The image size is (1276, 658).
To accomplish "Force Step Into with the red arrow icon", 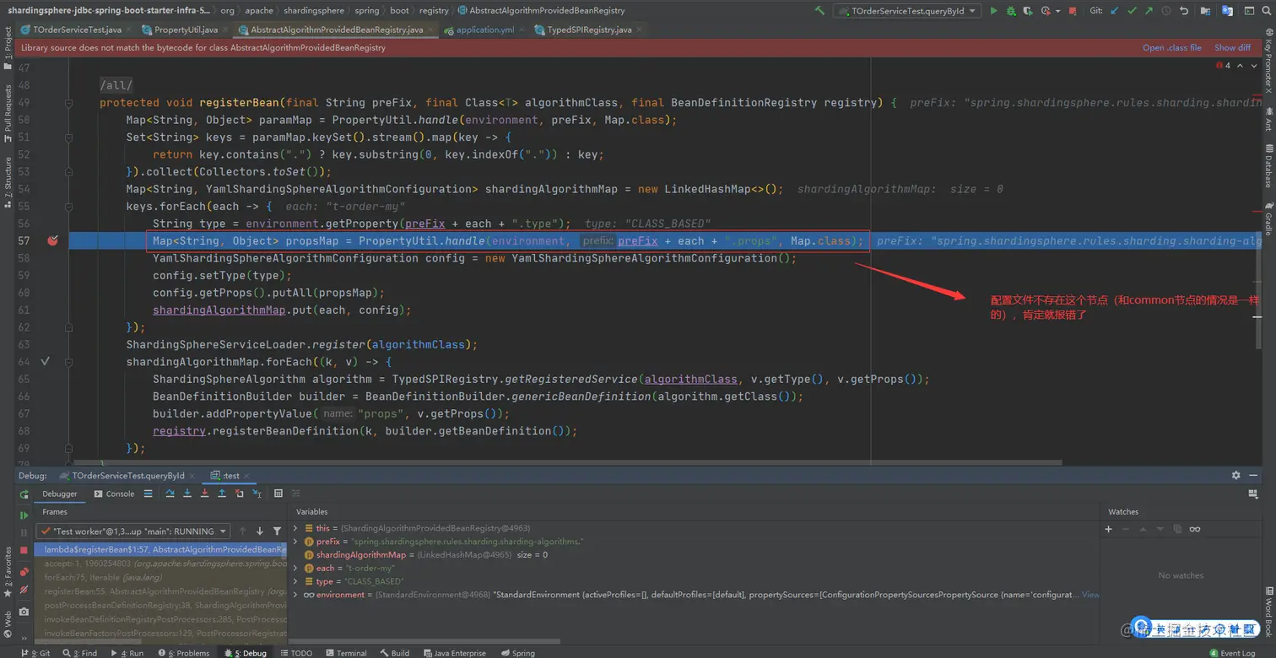I will click(x=204, y=493).
